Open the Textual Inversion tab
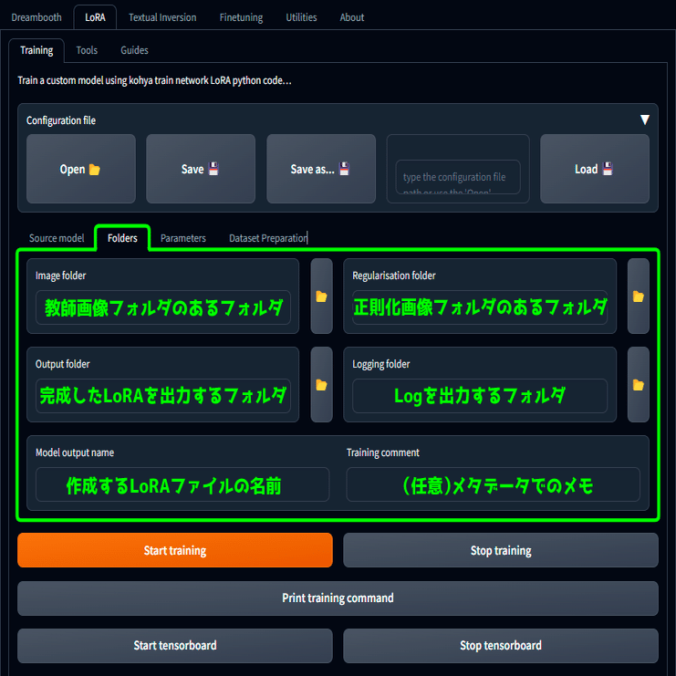This screenshot has height=676, width=676. 162,17
